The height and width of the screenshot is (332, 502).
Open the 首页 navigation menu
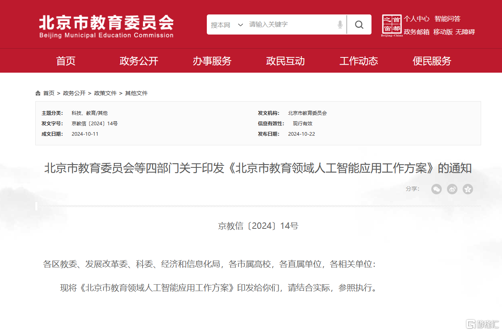coord(66,61)
